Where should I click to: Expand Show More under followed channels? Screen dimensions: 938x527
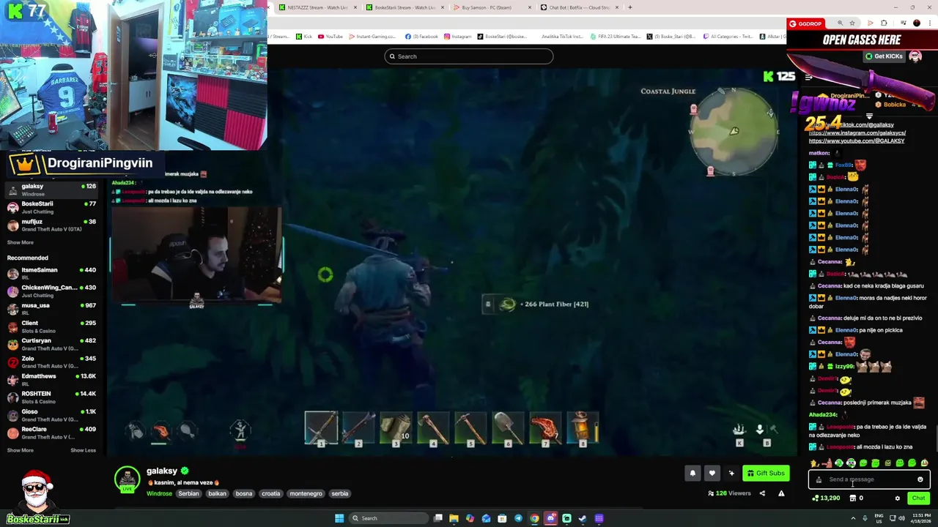(x=21, y=242)
